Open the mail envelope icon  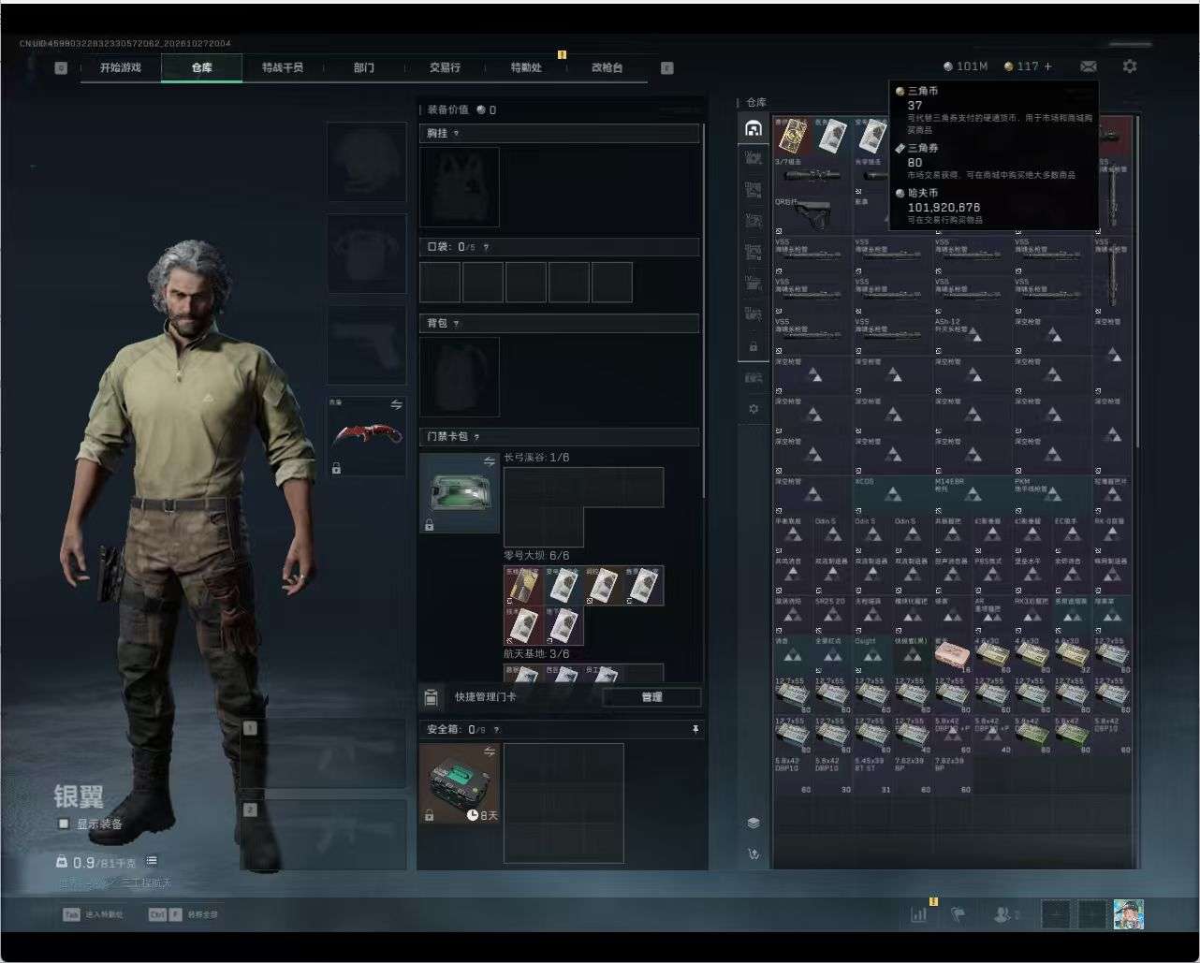tap(1088, 66)
